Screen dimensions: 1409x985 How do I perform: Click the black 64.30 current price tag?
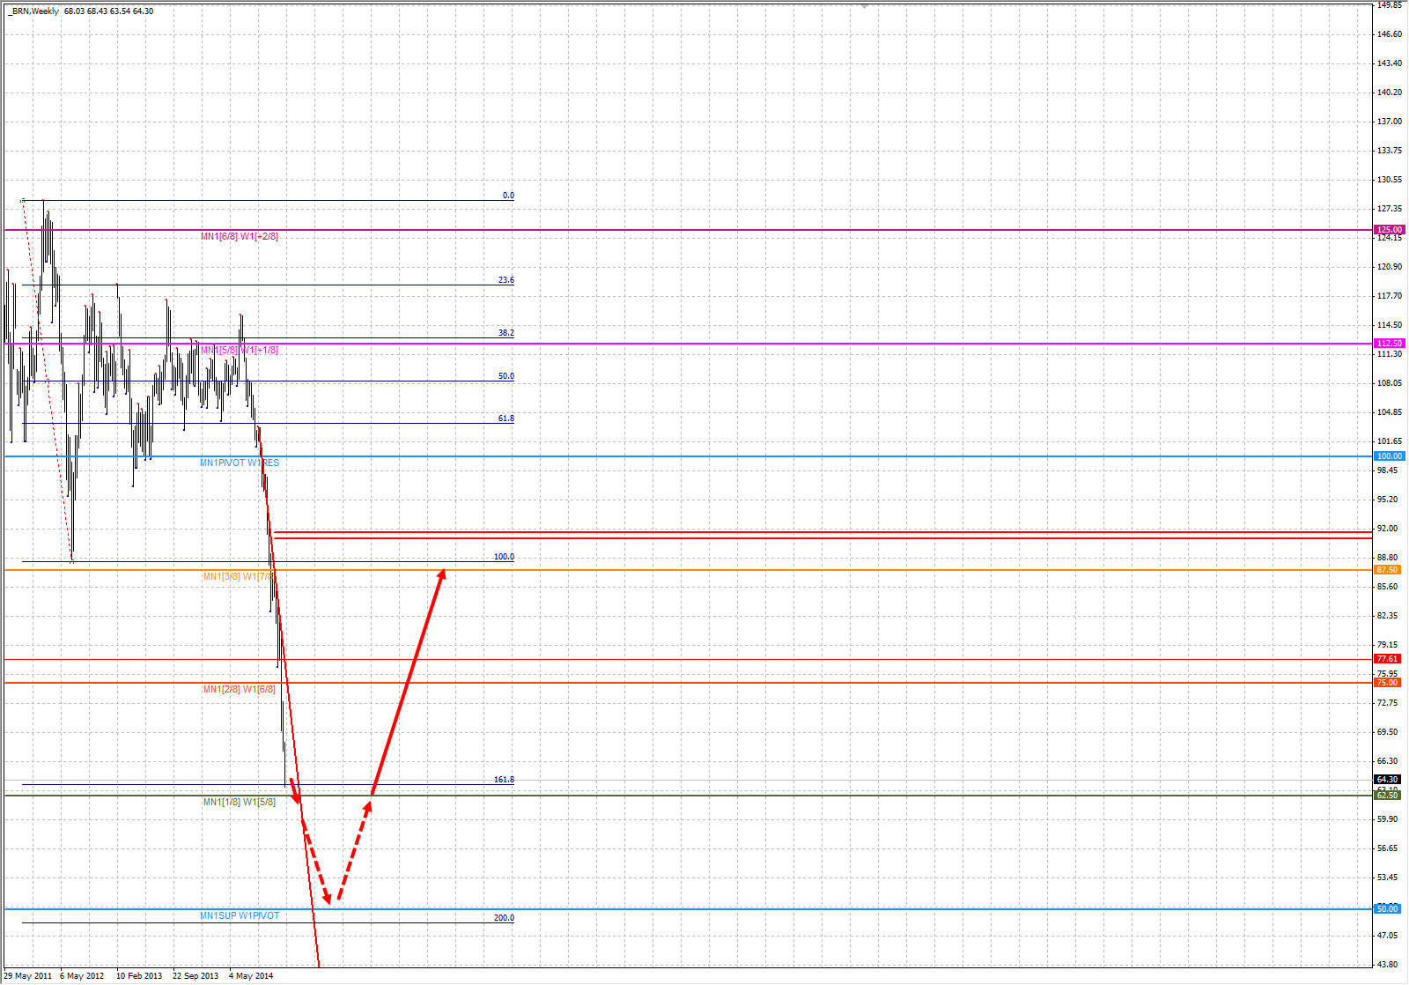pos(1387,780)
